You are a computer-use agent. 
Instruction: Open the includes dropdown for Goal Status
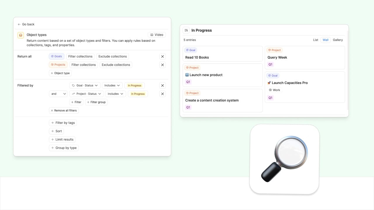[x=112, y=85]
